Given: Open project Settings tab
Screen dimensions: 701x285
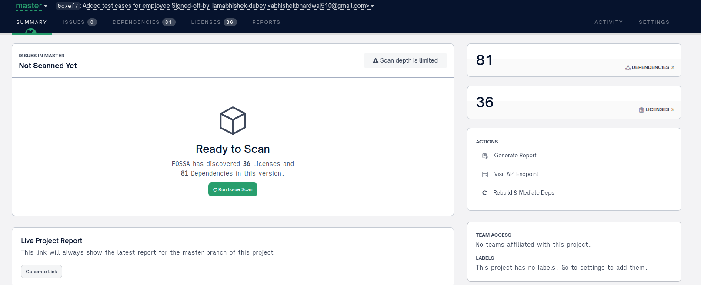Looking at the screenshot, I should click(x=654, y=22).
